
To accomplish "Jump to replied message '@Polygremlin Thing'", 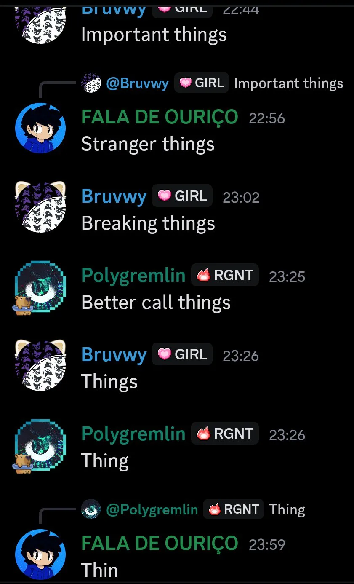I will click(193, 509).
